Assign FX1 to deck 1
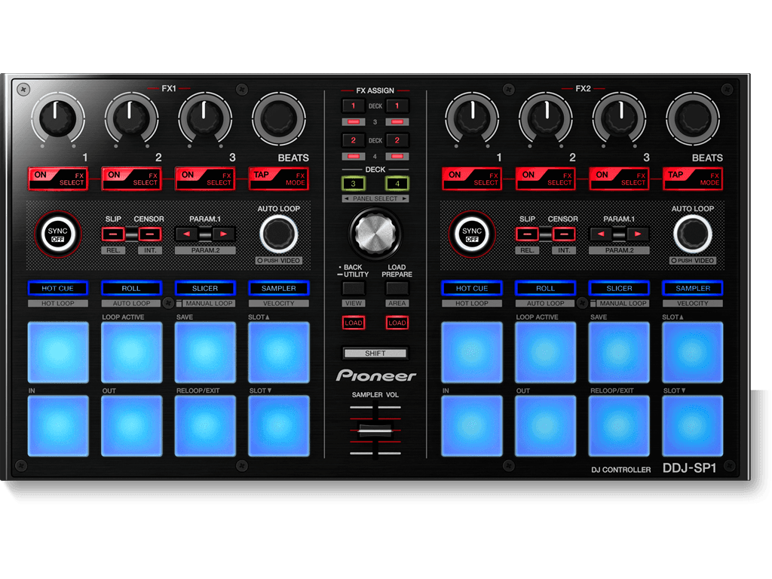 coord(353,106)
